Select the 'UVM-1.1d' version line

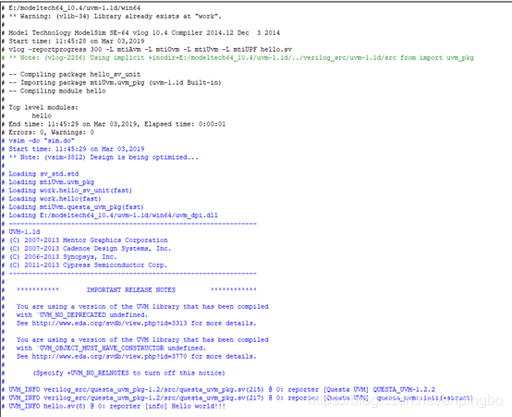pos(24,232)
